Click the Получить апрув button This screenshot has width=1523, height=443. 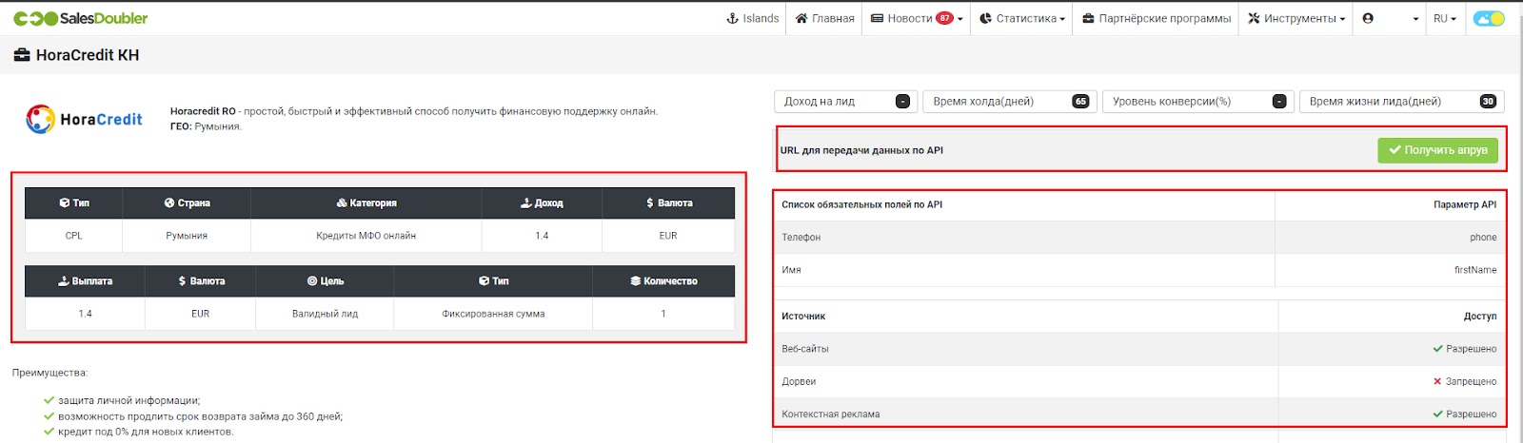tap(1438, 150)
